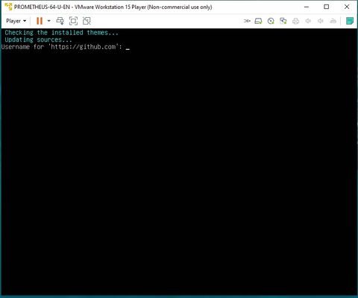358x298 pixels.
Task: Switch to Unity mode
Action: coord(87,21)
